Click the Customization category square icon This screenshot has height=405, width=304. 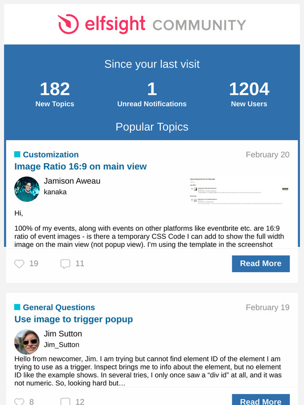[17, 154]
